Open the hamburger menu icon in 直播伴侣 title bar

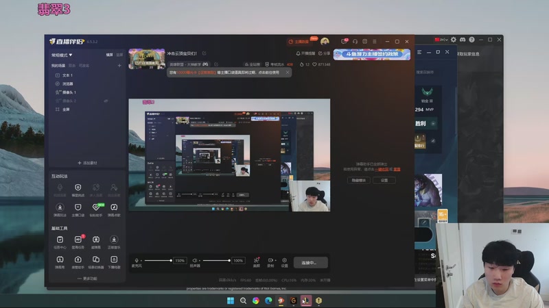pos(375,41)
